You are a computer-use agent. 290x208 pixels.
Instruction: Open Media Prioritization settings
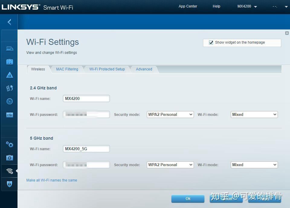point(9,88)
